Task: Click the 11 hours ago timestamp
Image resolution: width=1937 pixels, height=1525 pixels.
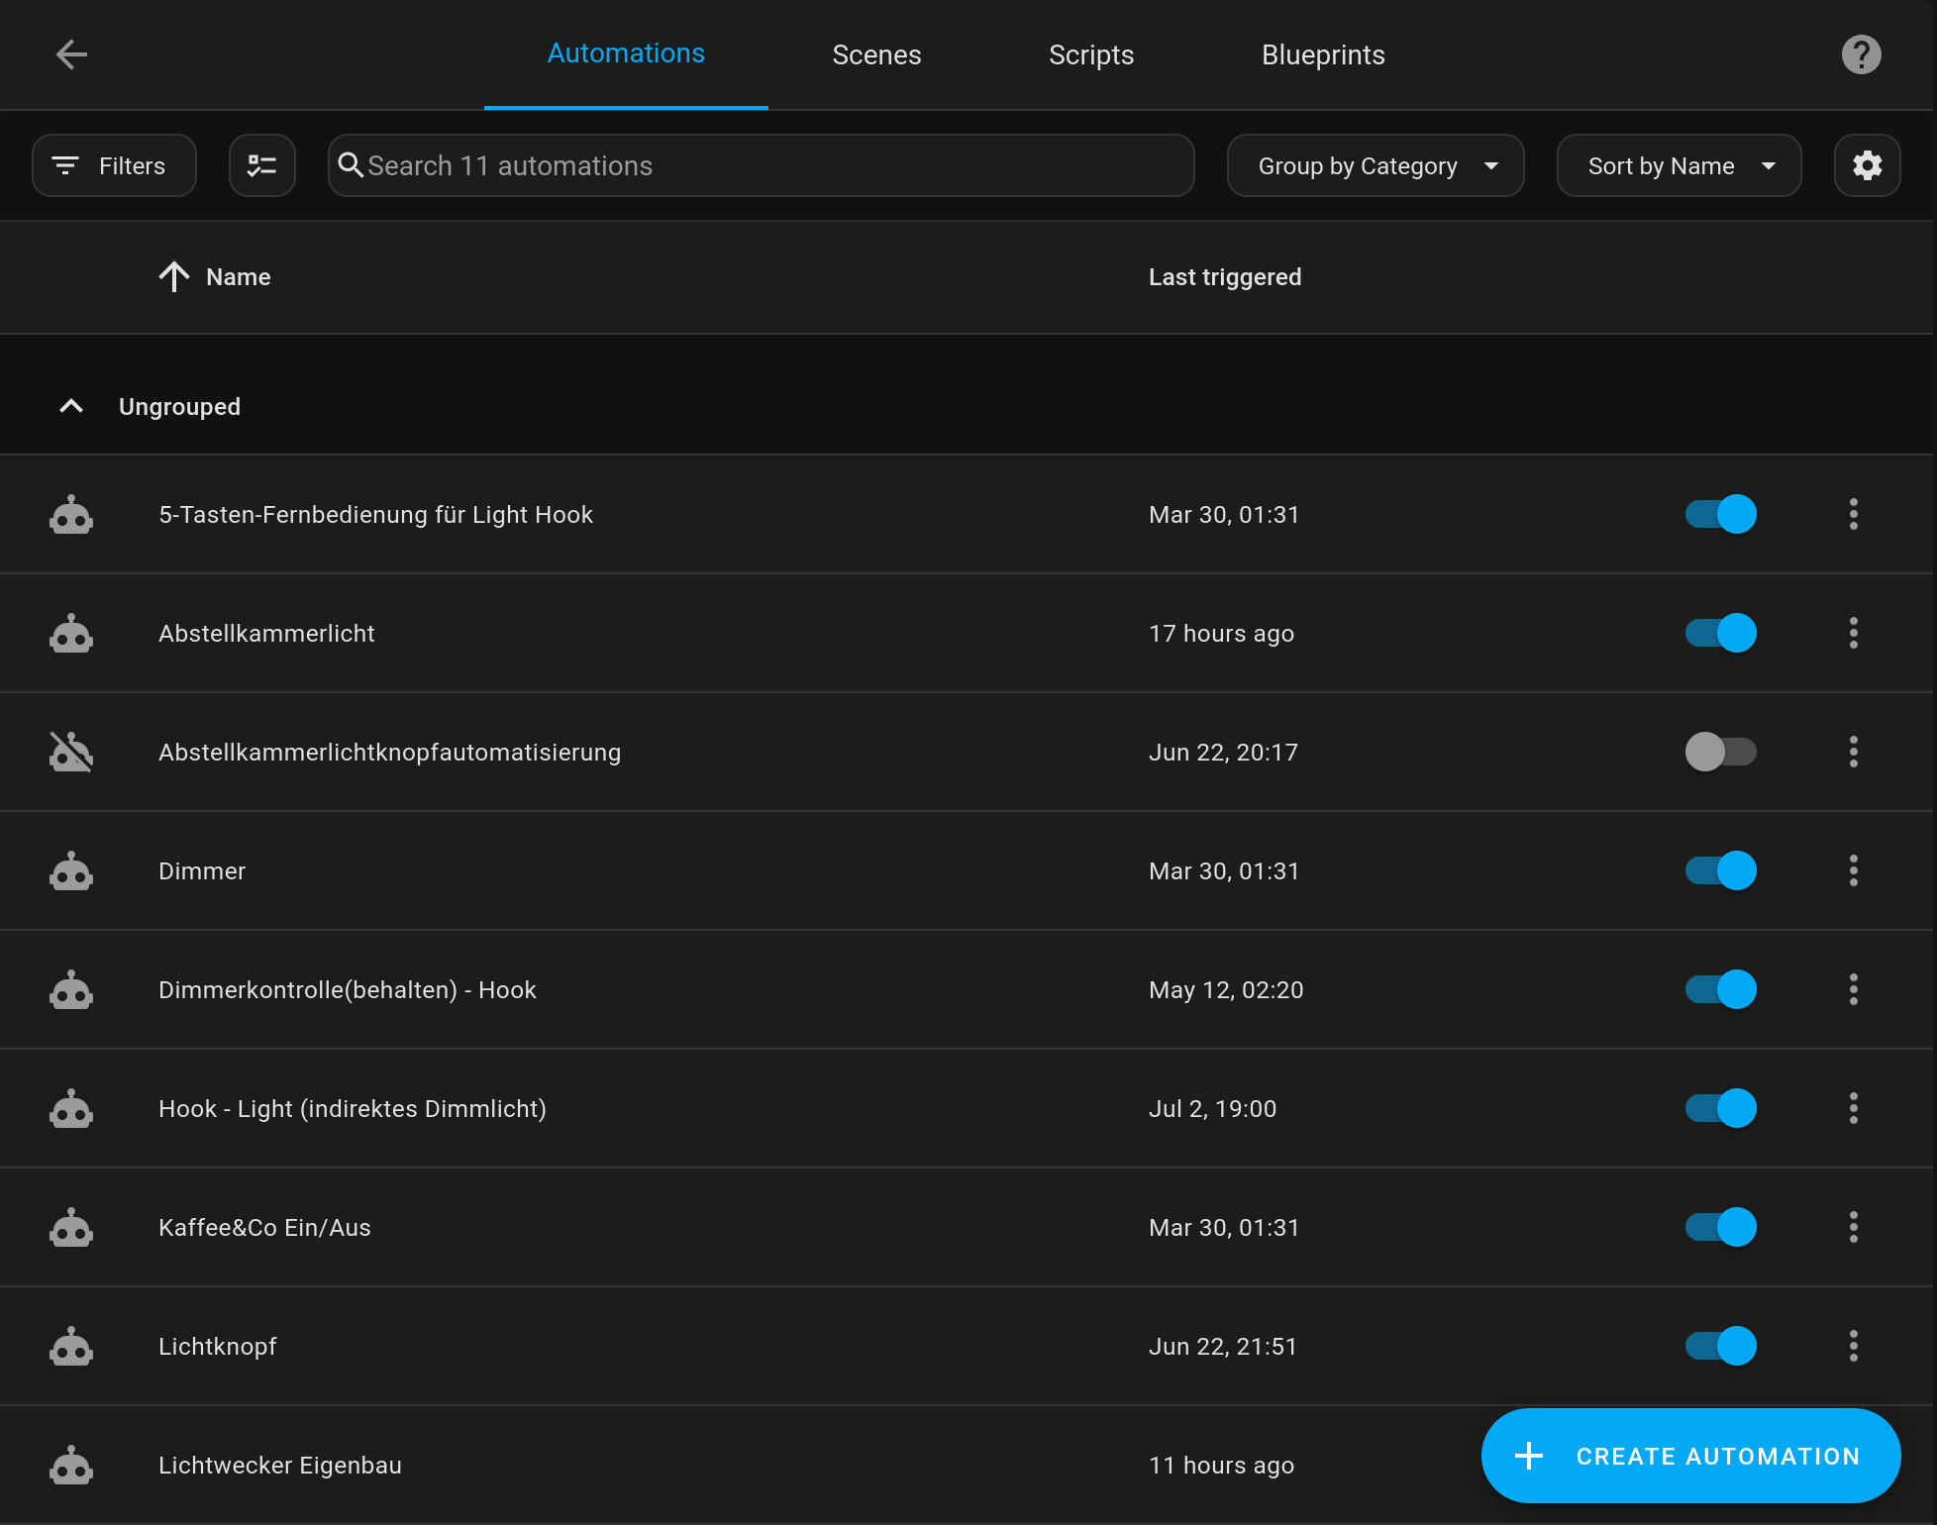Action: pos(1221,1466)
